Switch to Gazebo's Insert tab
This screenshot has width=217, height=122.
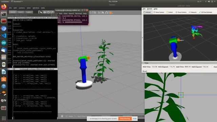point(21,12)
